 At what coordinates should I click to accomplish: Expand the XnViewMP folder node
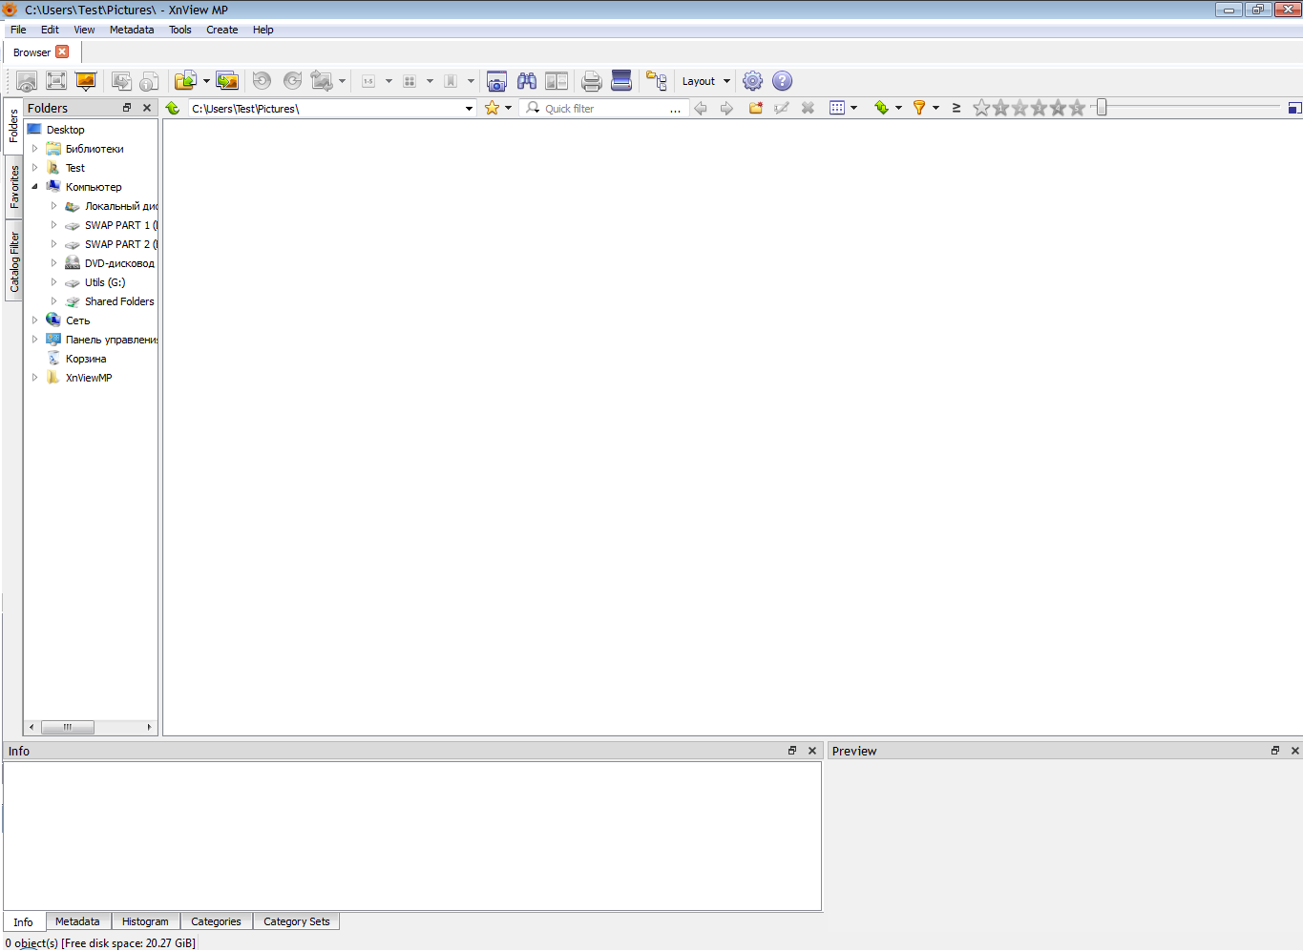point(35,378)
